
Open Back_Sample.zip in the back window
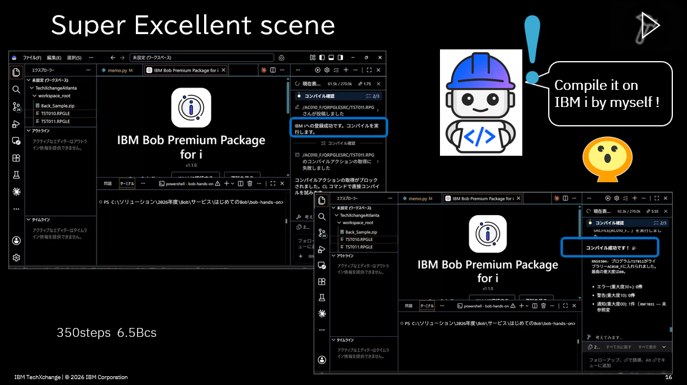(x=58, y=106)
